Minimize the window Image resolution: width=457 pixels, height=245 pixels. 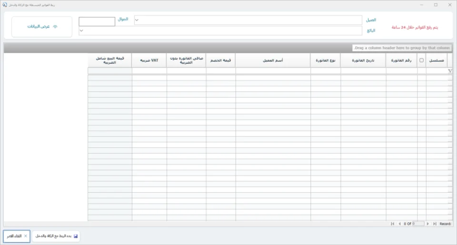tap(421, 5)
